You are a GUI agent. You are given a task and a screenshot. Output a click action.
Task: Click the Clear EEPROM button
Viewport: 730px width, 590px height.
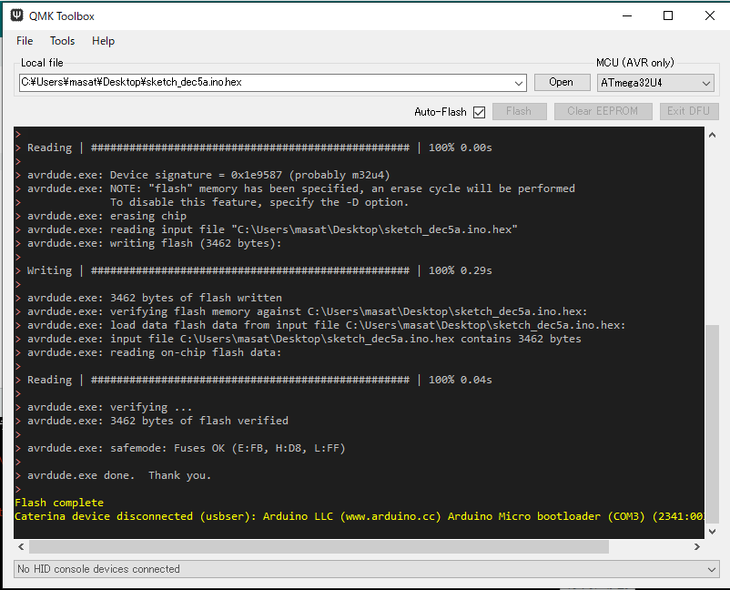click(x=603, y=111)
